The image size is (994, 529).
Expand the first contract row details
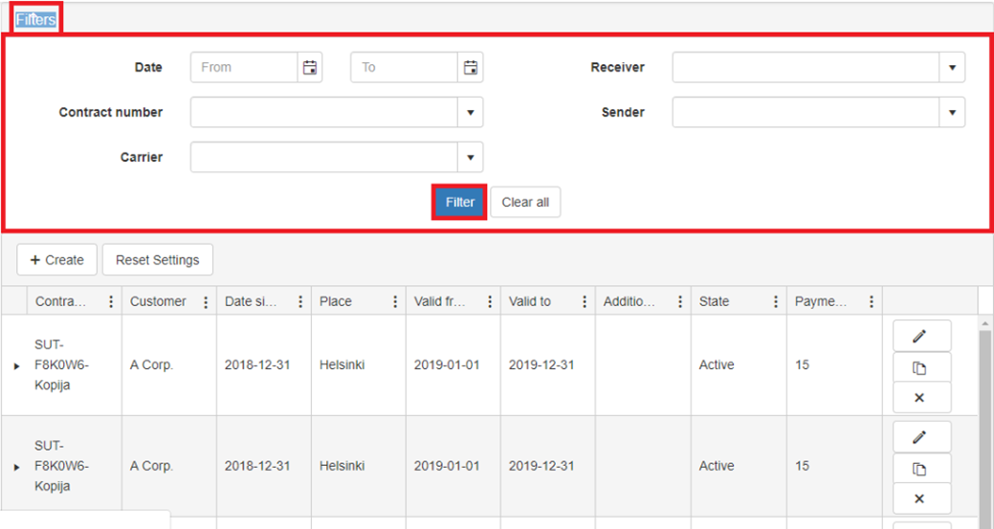[16, 365]
